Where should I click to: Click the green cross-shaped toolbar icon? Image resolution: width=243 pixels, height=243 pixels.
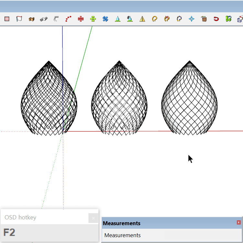coord(93,19)
